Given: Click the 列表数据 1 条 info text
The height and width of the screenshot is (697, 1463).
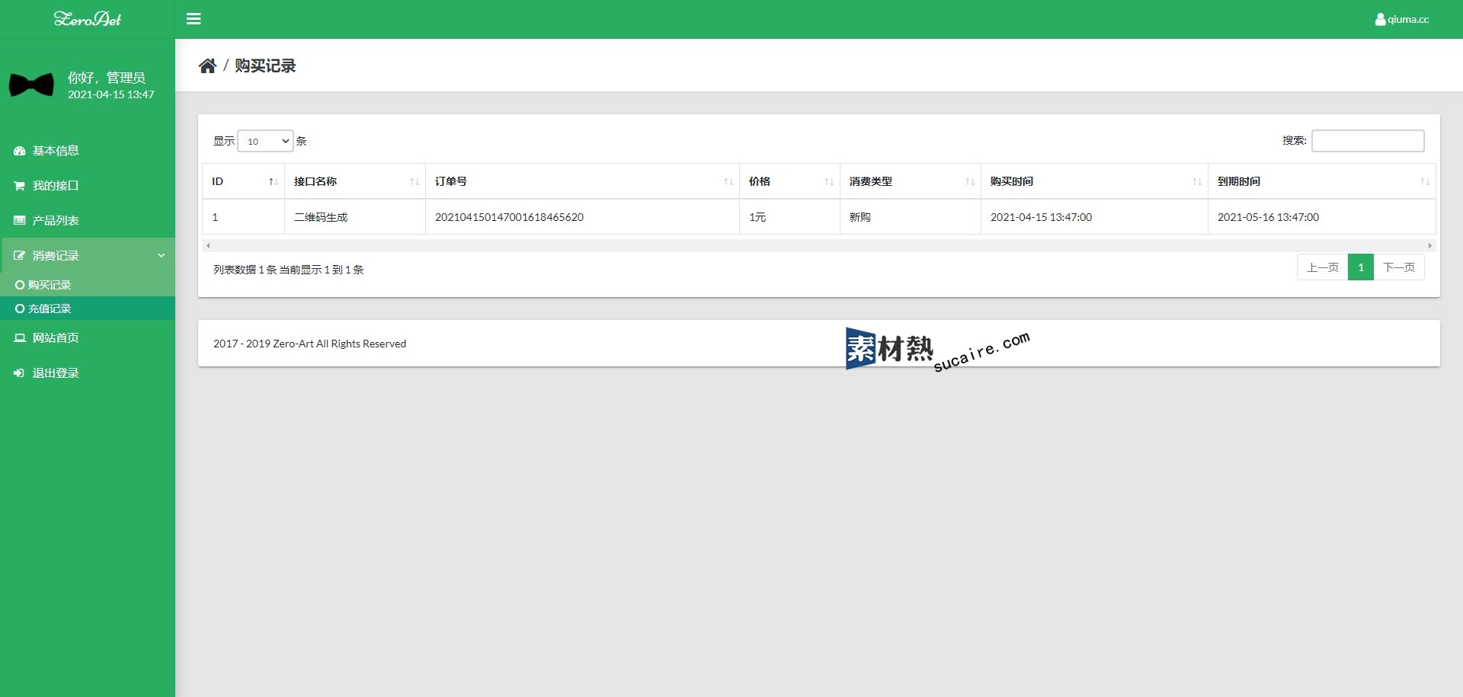Looking at the screenshot, I should 288,270.
